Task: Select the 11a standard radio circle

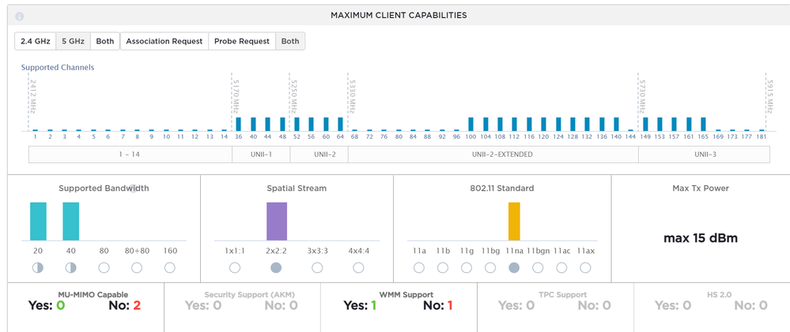Action: pos(418,267)
